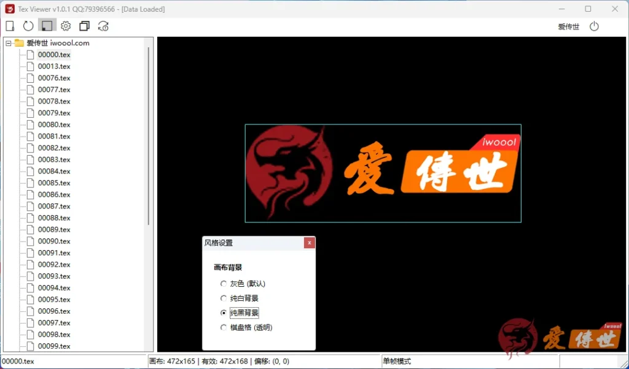Click the power icon at top right

[x=594, y=26]
